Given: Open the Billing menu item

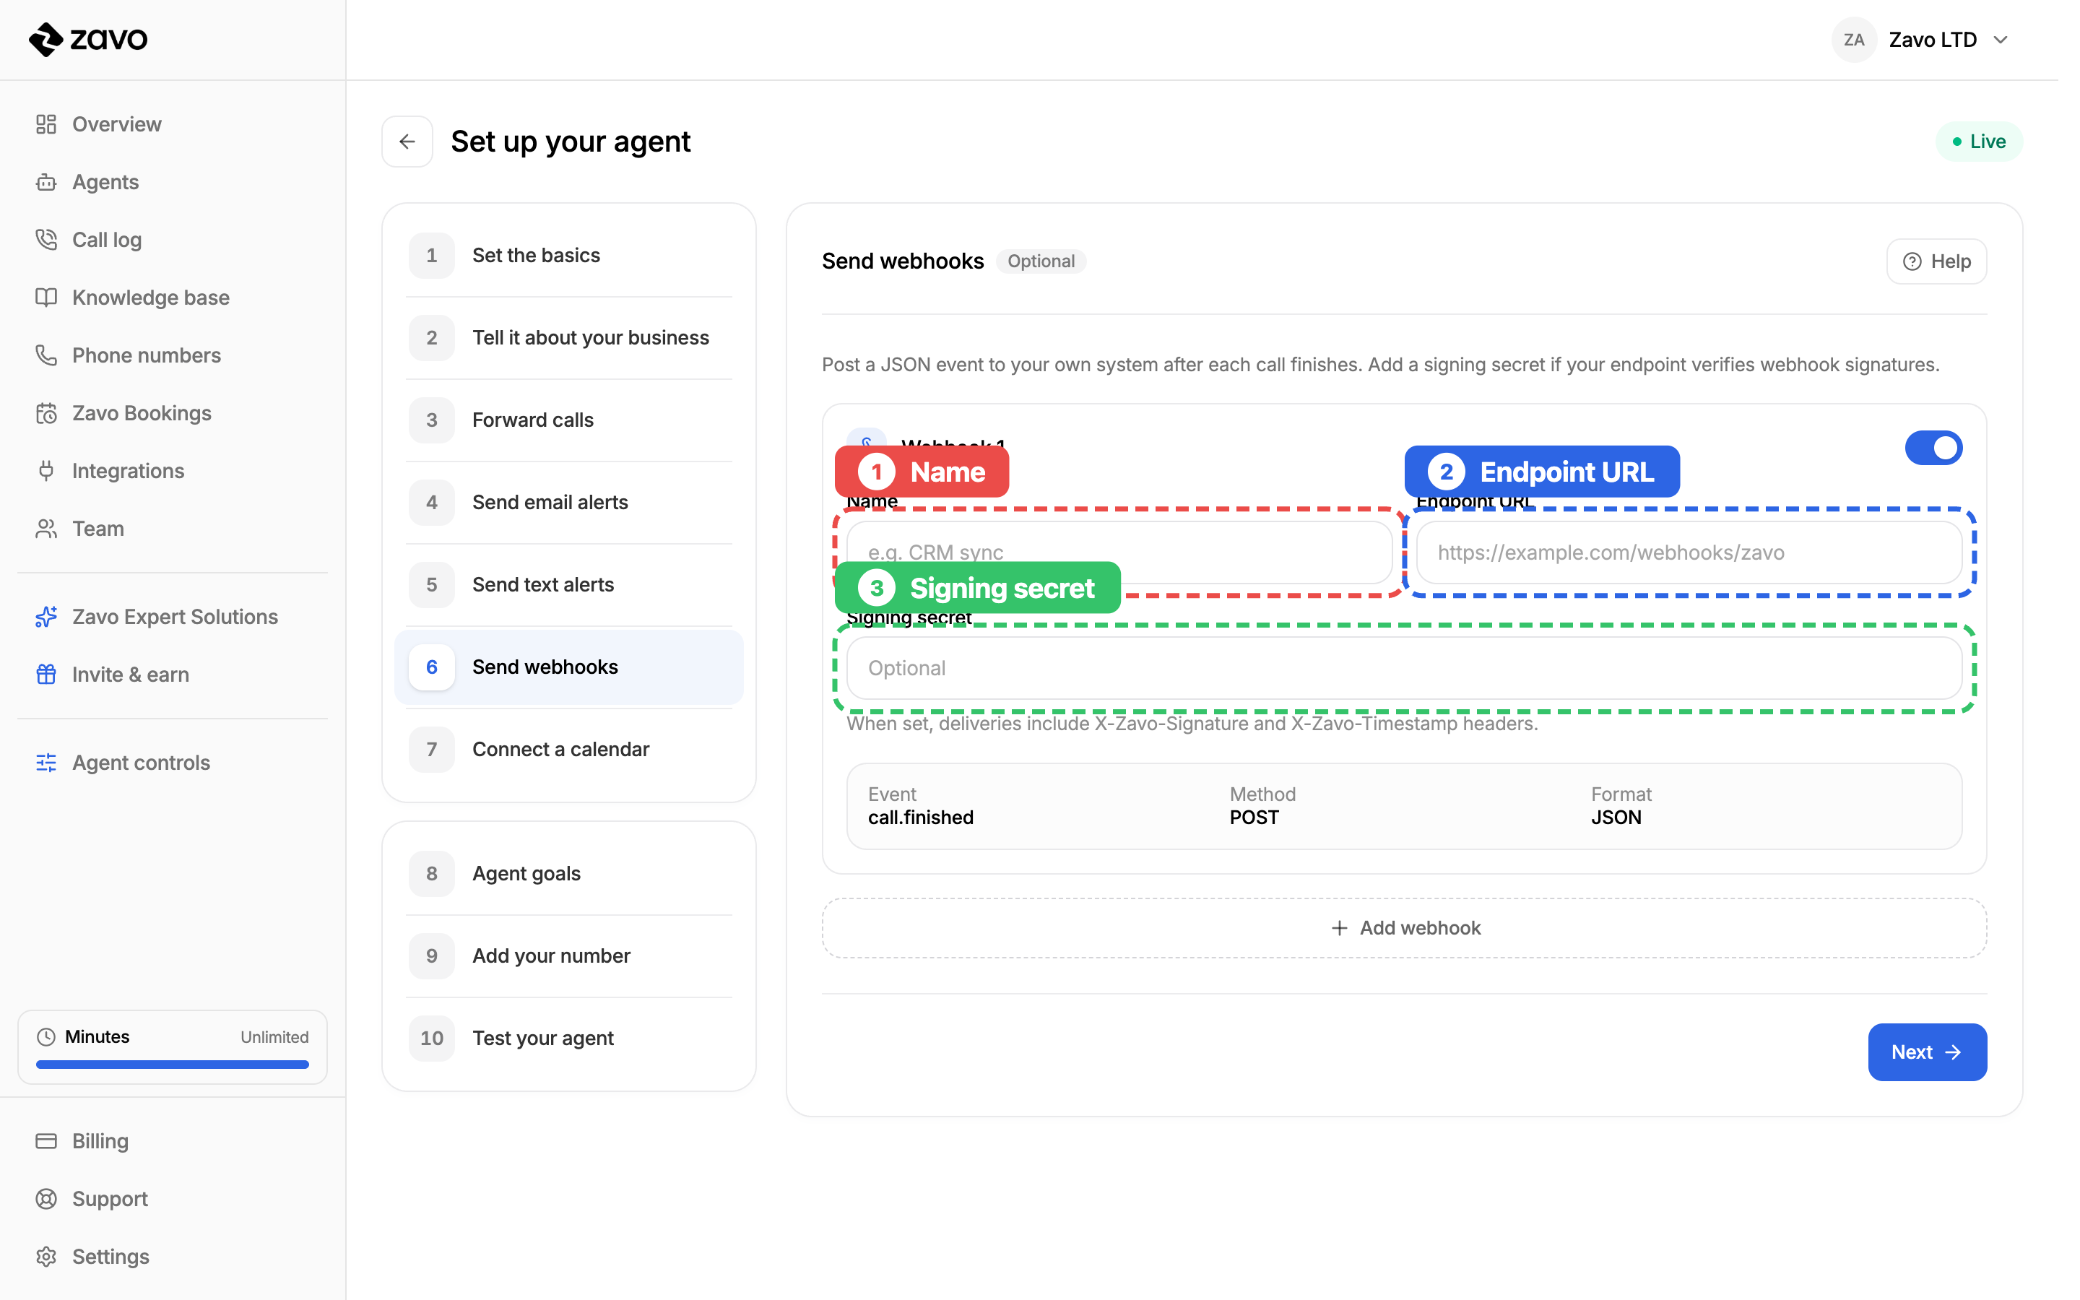Looking at the screenshot, I should [172, 1141].
